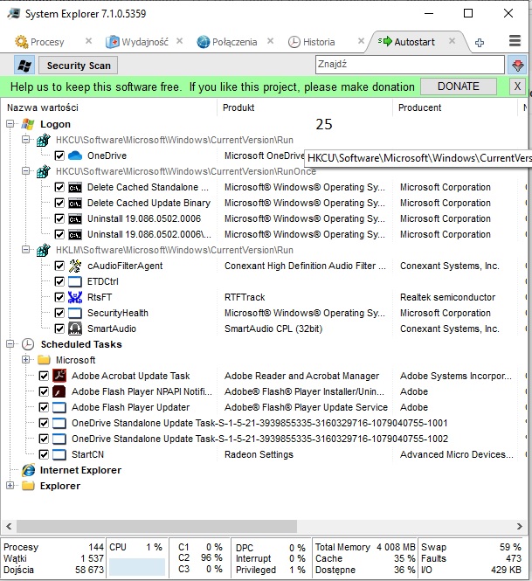Screen dimensions: 532x581
Task: Close the Procesy tab
Action: click(x=88, y=41)
